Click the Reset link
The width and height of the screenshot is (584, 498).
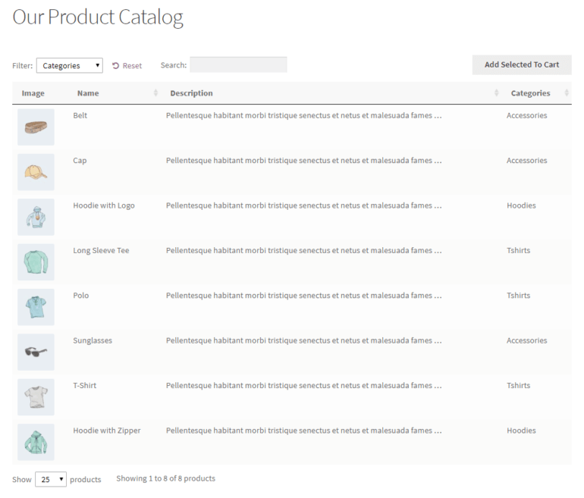[127, 65]
